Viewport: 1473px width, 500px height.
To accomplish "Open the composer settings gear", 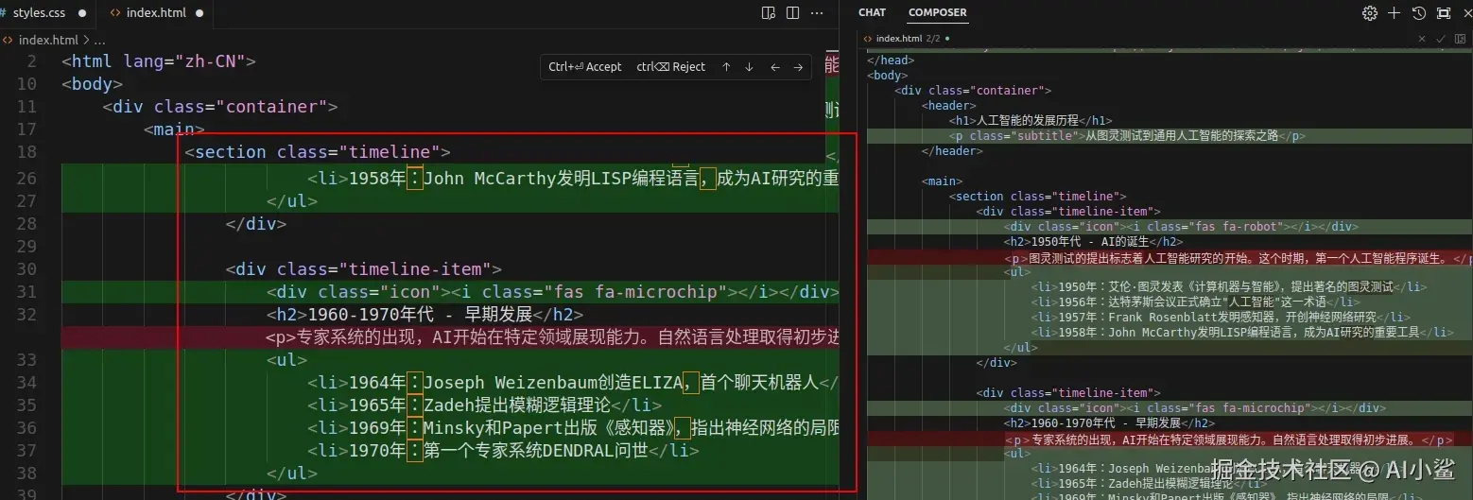I will (x=1369, y=13).
